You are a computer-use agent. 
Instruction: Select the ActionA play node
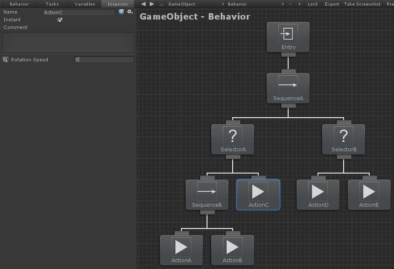[x=181, y=250]
